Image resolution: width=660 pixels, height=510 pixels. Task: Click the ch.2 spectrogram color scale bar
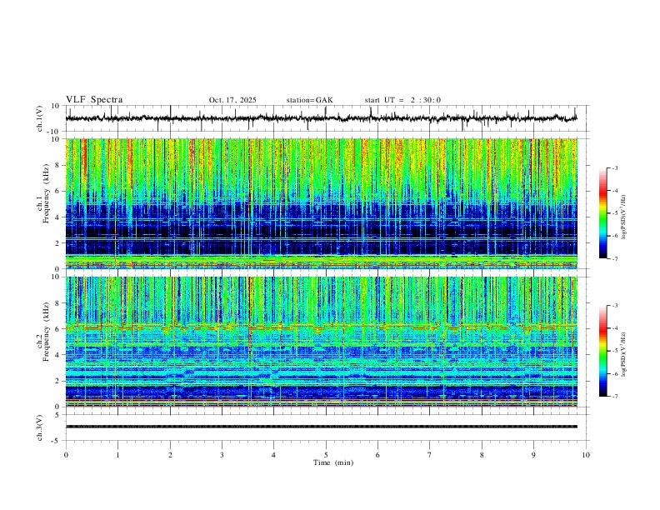pos(602,351)
